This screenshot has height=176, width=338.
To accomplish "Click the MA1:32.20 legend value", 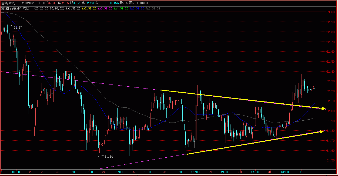I will click(73, 9).
